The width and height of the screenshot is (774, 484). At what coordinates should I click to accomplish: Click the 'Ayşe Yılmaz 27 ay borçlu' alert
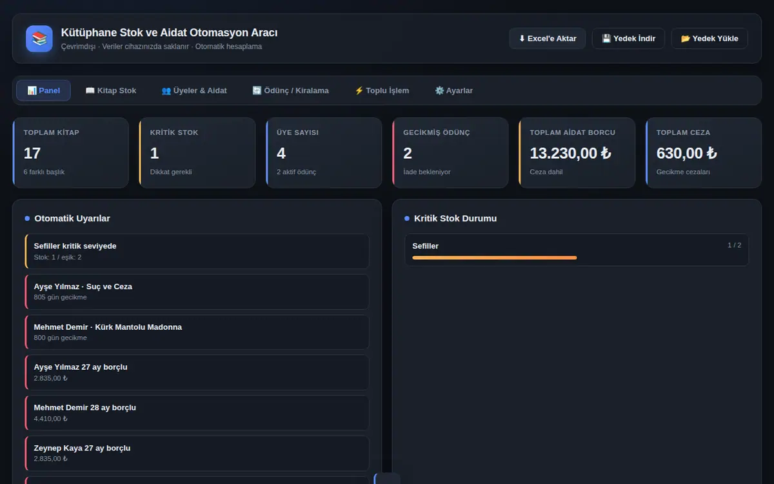coord(197,372)
